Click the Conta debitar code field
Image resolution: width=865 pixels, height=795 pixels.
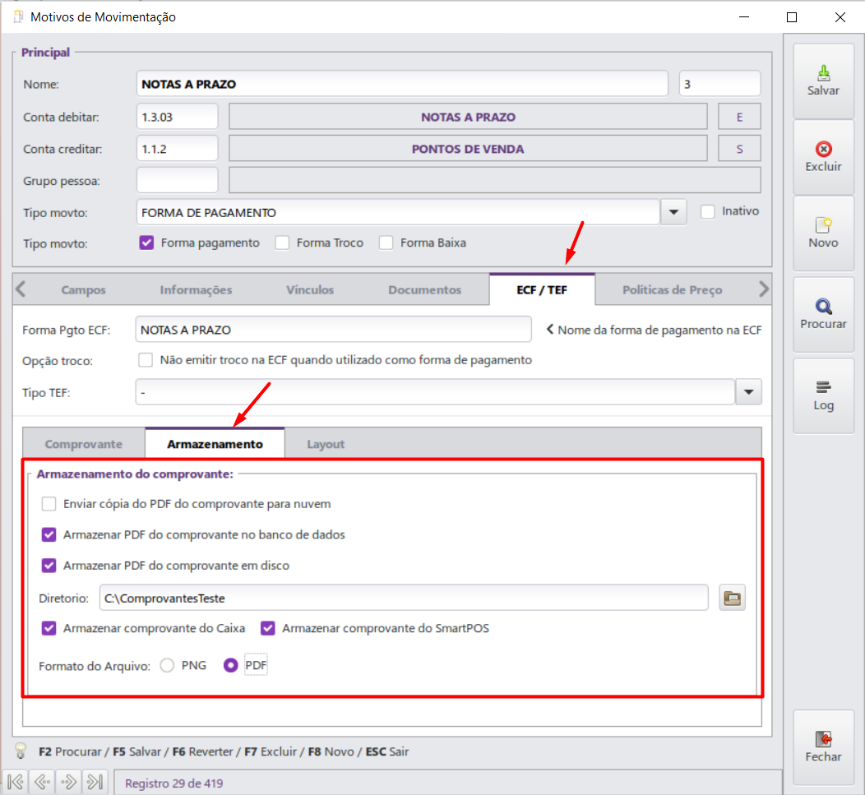click(177, 117)
